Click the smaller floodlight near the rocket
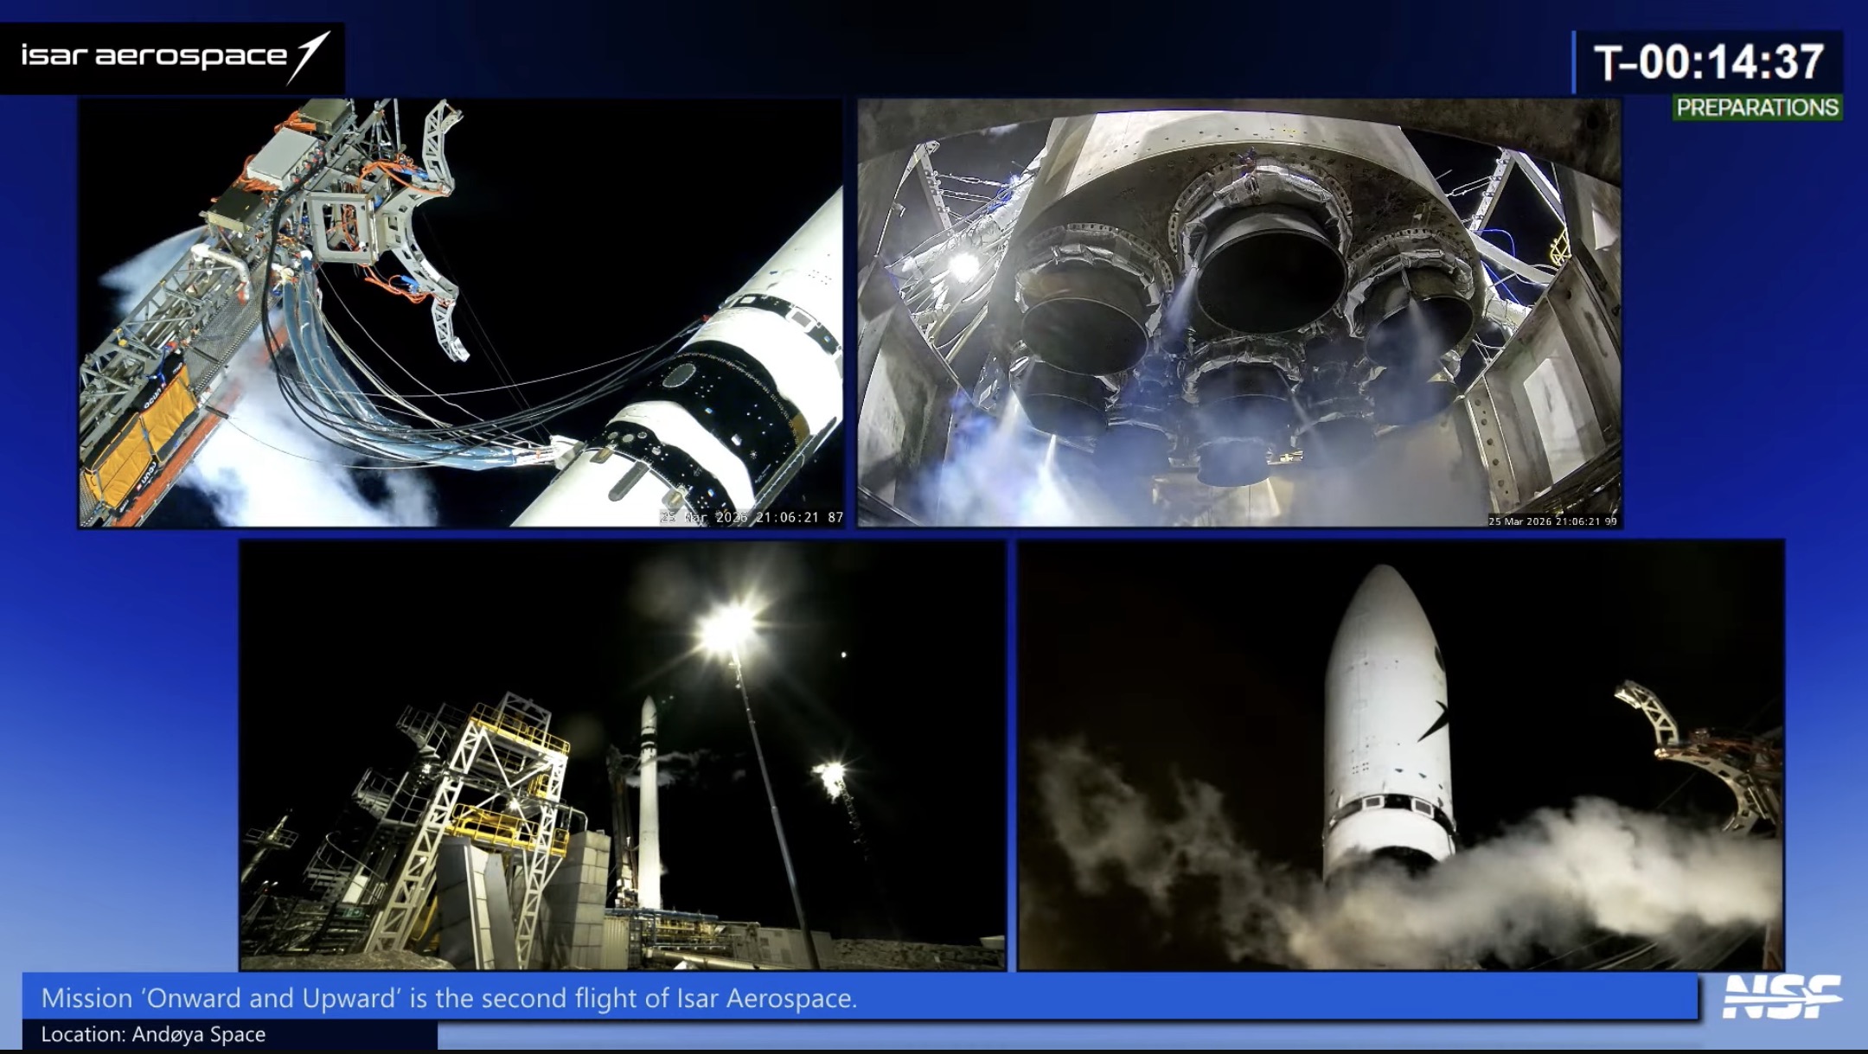 coord(831,772)
